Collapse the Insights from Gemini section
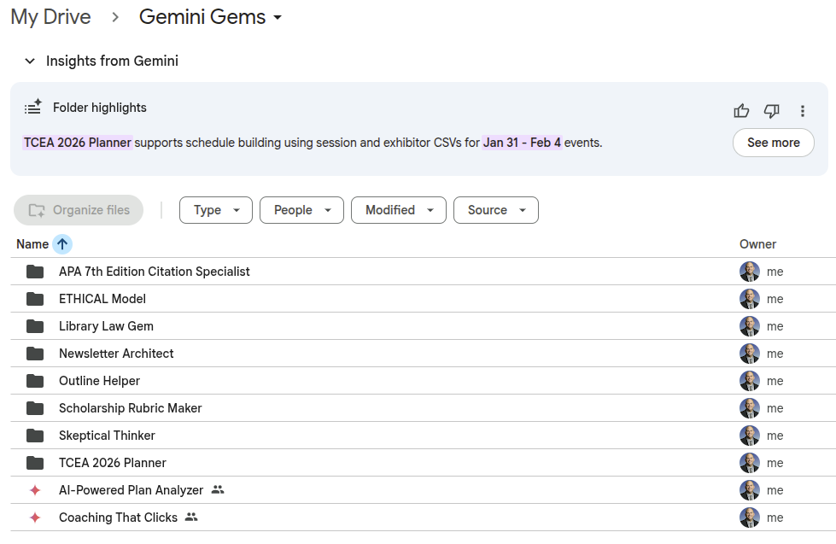836x544 pixels. 30,61
